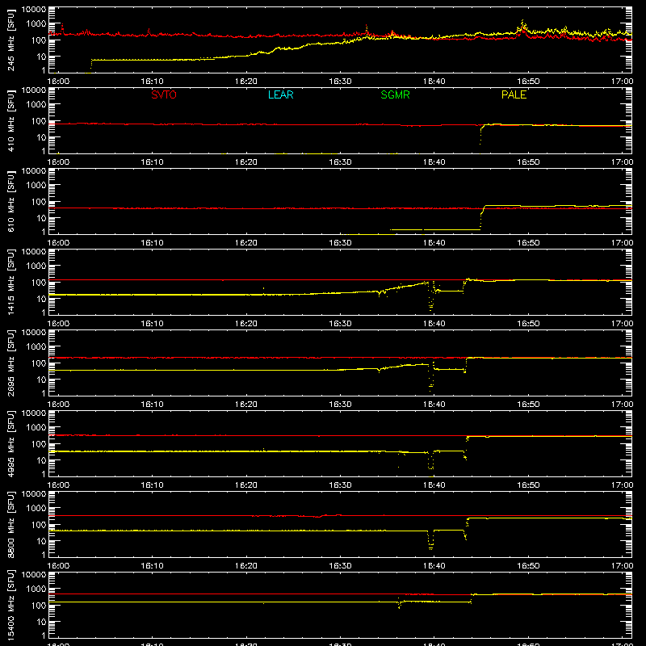The height and width of the screenshot is (646, 646).
Task: Select the 15400 MHz [SFU] axis title
Action: (x=10, y=605)
